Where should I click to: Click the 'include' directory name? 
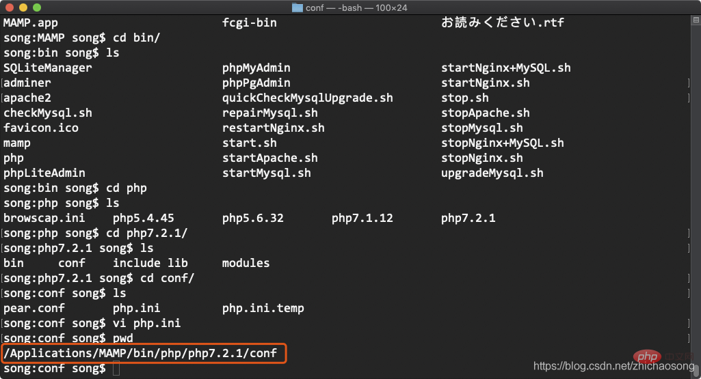pos(136,263)
